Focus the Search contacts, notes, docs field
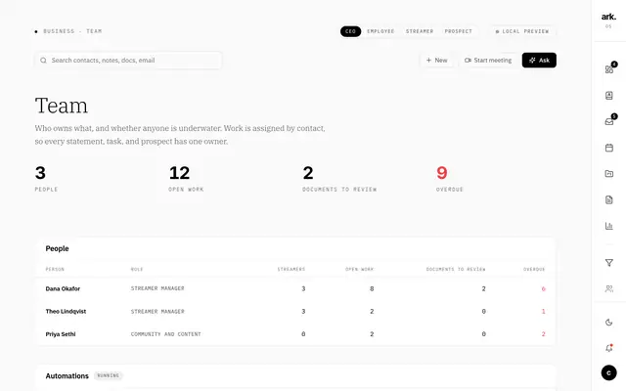This screenshot has height=391, width=626. pos(128,61)
